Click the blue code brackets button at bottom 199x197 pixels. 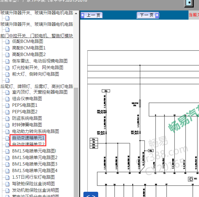(91, 195)
